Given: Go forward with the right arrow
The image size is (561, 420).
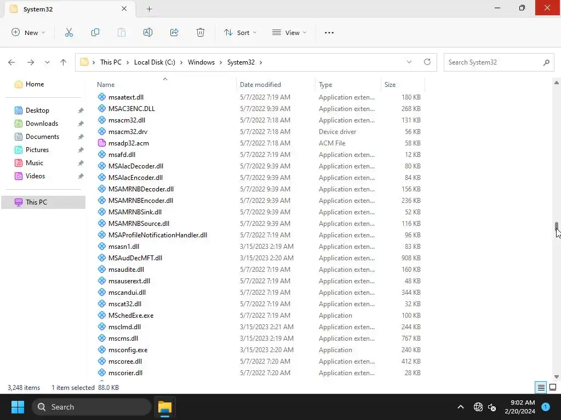Looking at the screenshot, I should [x=31, y=62].
